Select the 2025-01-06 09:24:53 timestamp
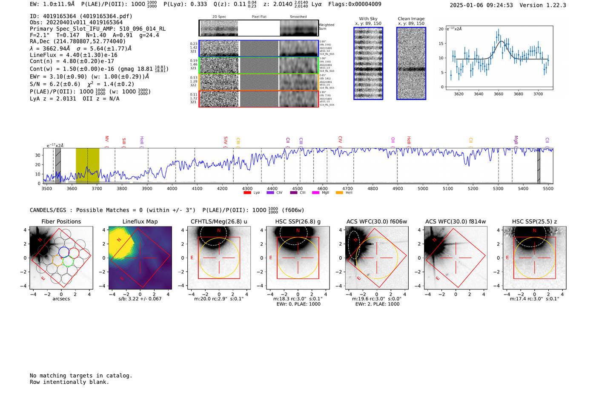The image size is (596, 405). coord(481,5)
